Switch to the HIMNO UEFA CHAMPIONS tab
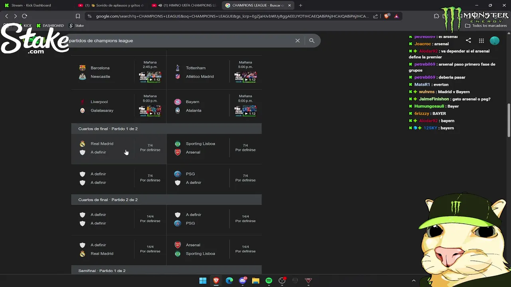The height and width of the screenshot is (287, 511). pos(184,5)
